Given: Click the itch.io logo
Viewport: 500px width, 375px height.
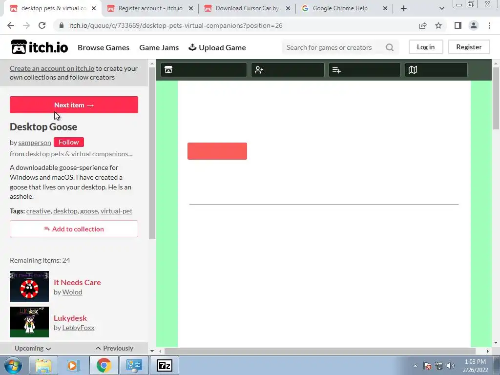Looking at the screenshot, I should 39,47.
